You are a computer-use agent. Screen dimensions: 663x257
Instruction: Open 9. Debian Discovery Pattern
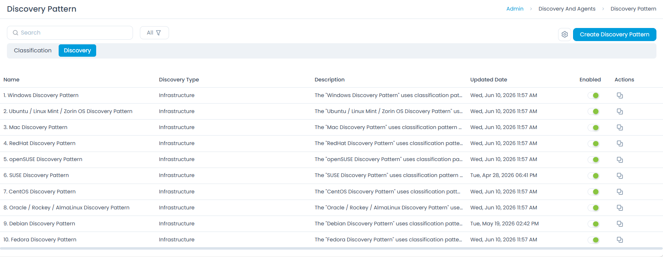click(39, 224)
